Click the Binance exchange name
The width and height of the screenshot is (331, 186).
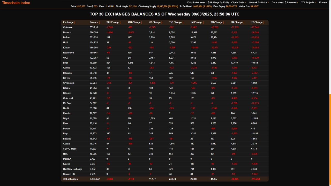click(x=67, y=33)
